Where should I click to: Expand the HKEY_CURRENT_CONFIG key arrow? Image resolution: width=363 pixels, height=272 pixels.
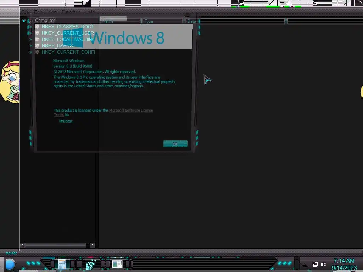30,52
